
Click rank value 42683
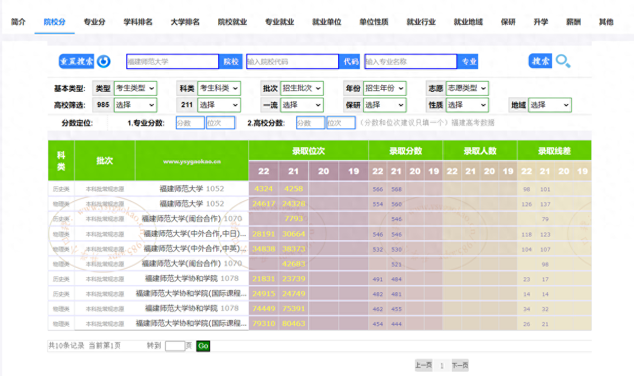pos(294,264)
